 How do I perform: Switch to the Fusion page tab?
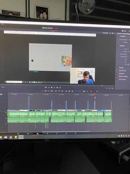[47, 134]
